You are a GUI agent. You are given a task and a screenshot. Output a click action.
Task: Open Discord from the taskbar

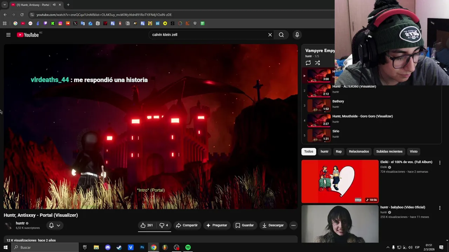pos(108,247)
